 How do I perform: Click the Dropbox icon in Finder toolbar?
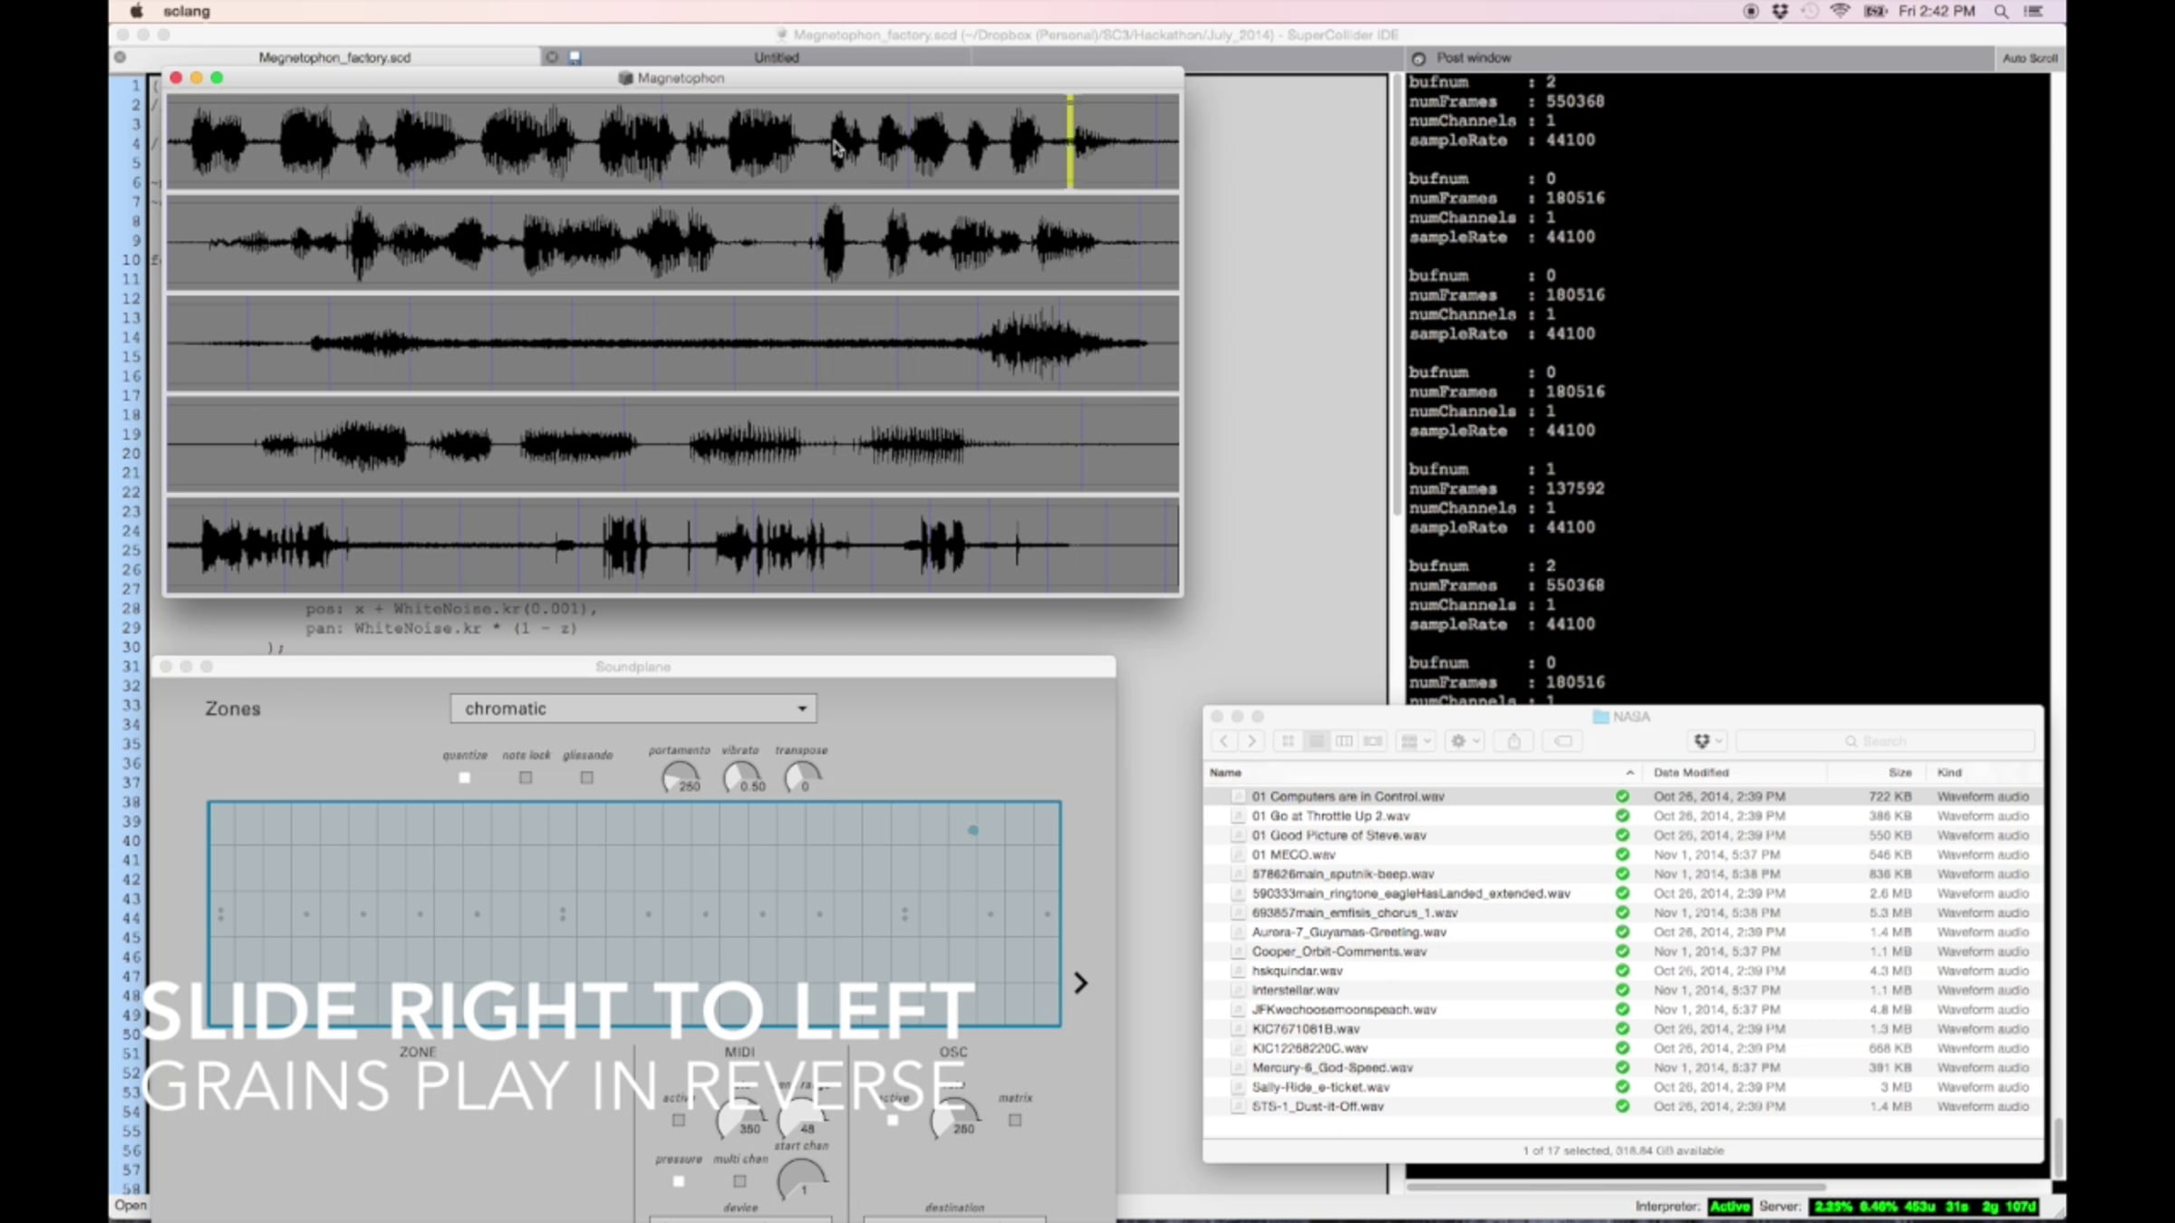tap(1707, 741)
